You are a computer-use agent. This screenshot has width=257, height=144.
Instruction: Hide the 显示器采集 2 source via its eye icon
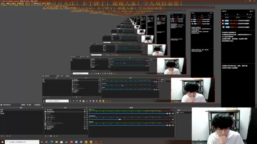pyautogui.click(x=85, y=127)
